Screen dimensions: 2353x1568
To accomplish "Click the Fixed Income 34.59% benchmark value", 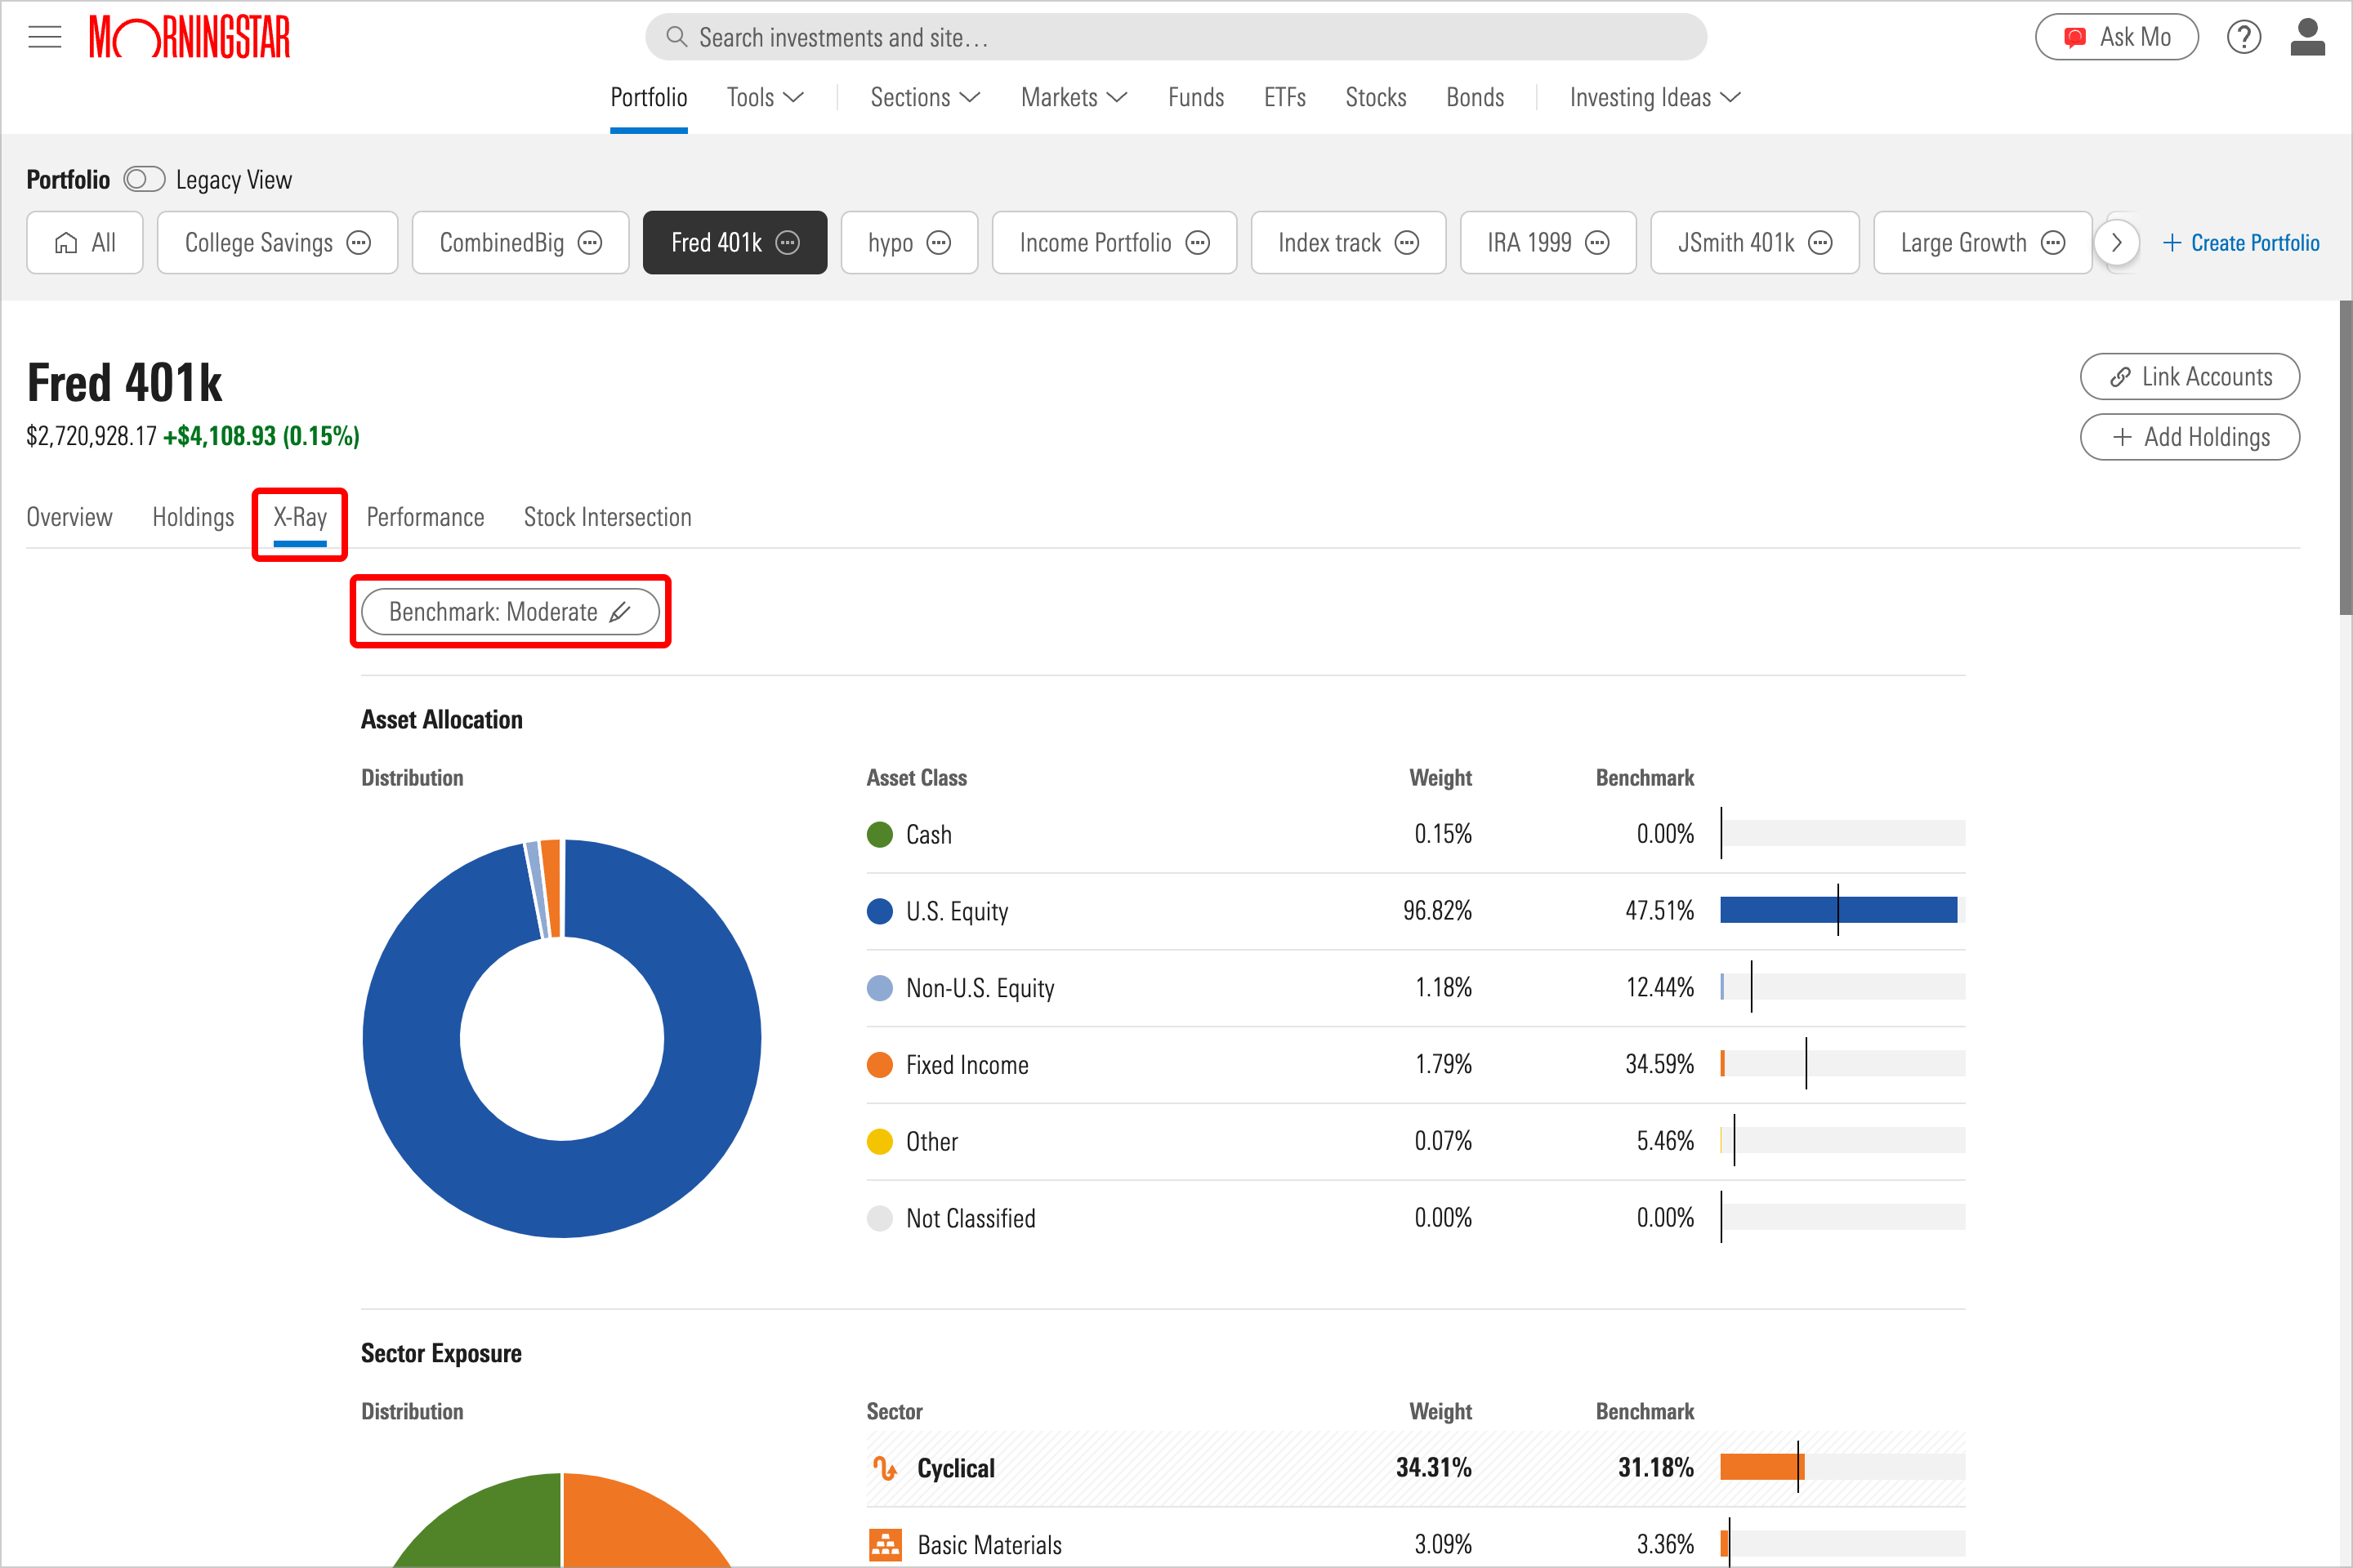I will [x=1659, y=1064].
